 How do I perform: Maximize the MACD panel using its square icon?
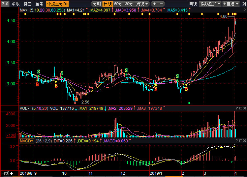click(241, 141)
